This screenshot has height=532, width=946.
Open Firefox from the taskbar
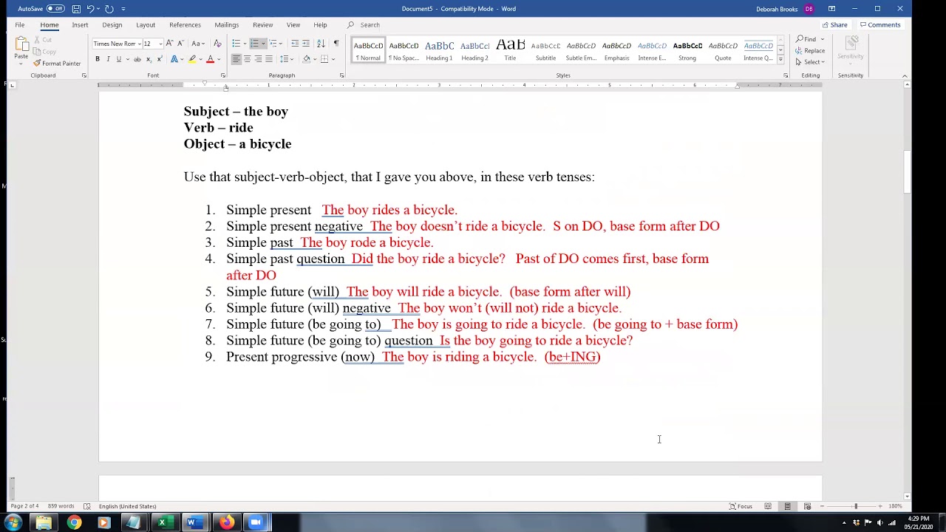click(x=225, y=523)
